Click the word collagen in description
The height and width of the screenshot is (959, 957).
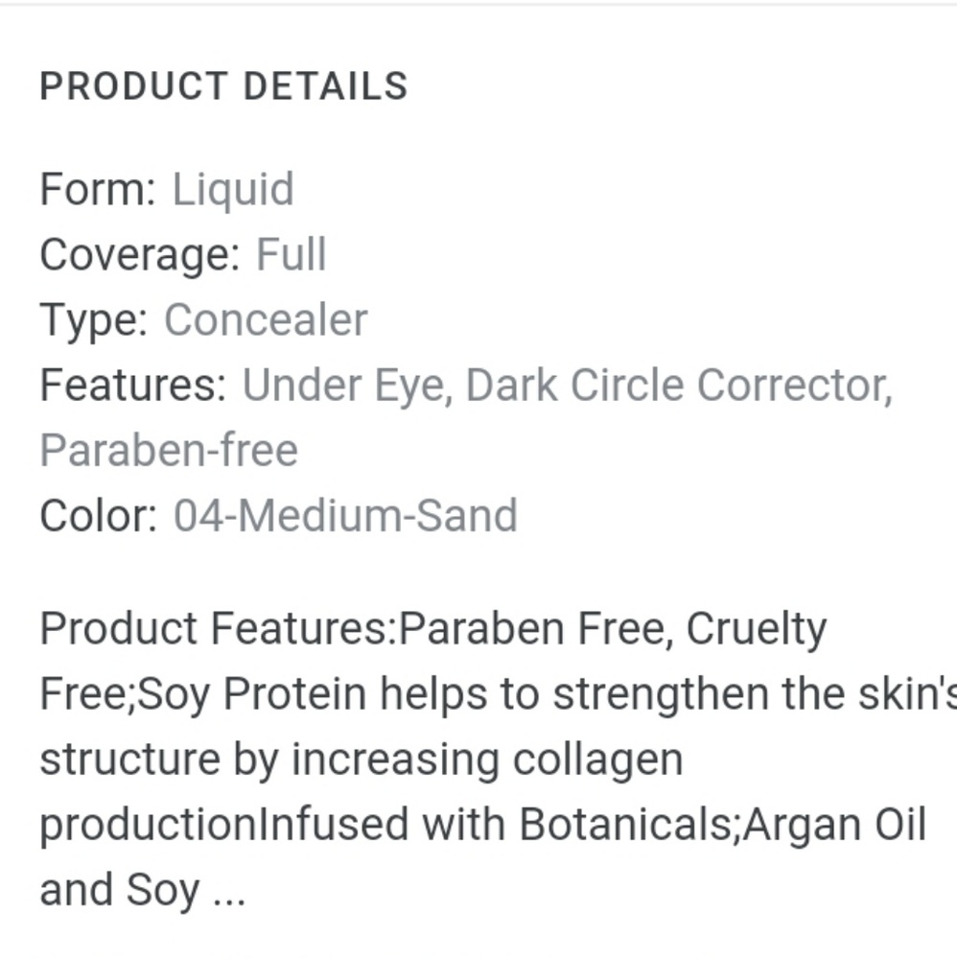[x=597, y=760]
